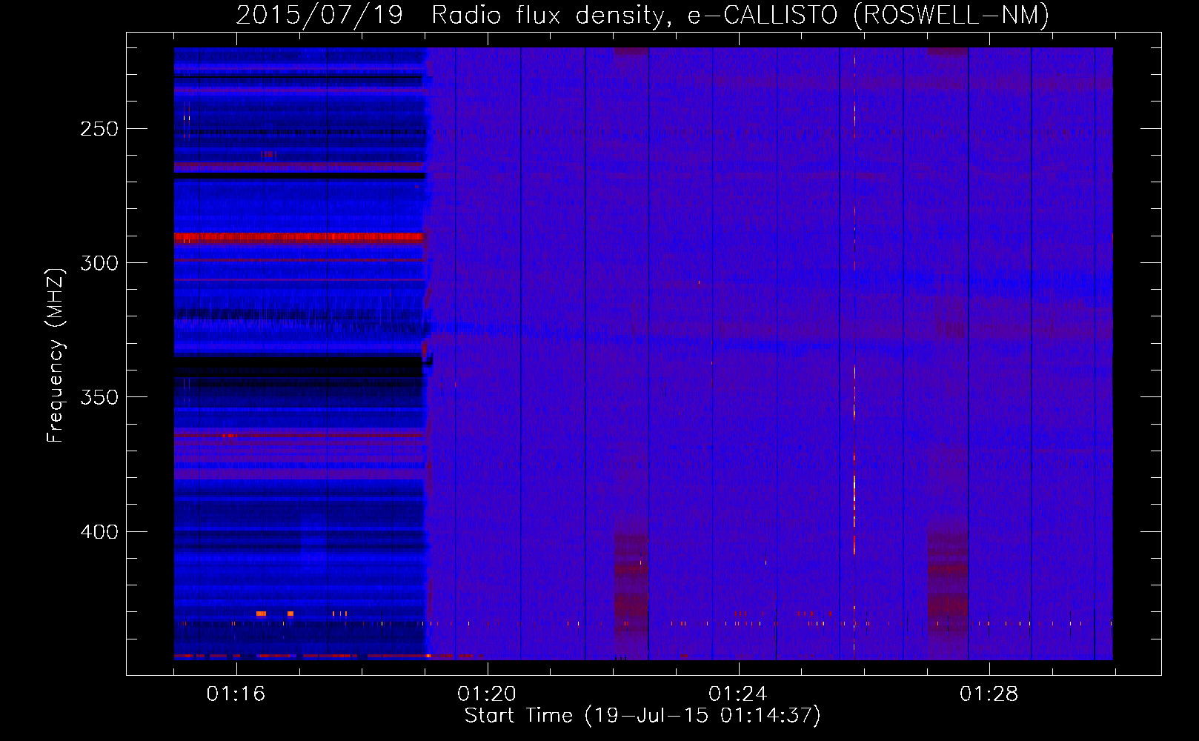The width and height of the screenshot is (1199, 741).
Task: Click the '250' frequency tick label
Action: coord(99,129)
